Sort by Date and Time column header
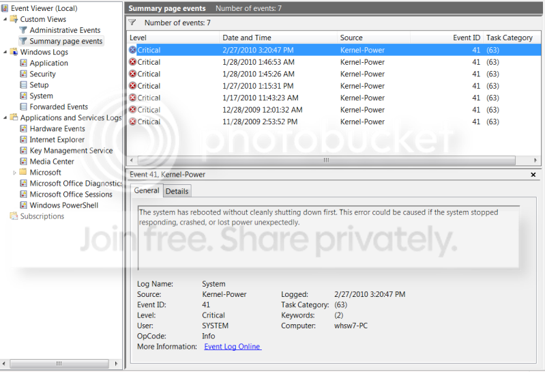Viewport: 545px width, 372px height. point(278,38)
